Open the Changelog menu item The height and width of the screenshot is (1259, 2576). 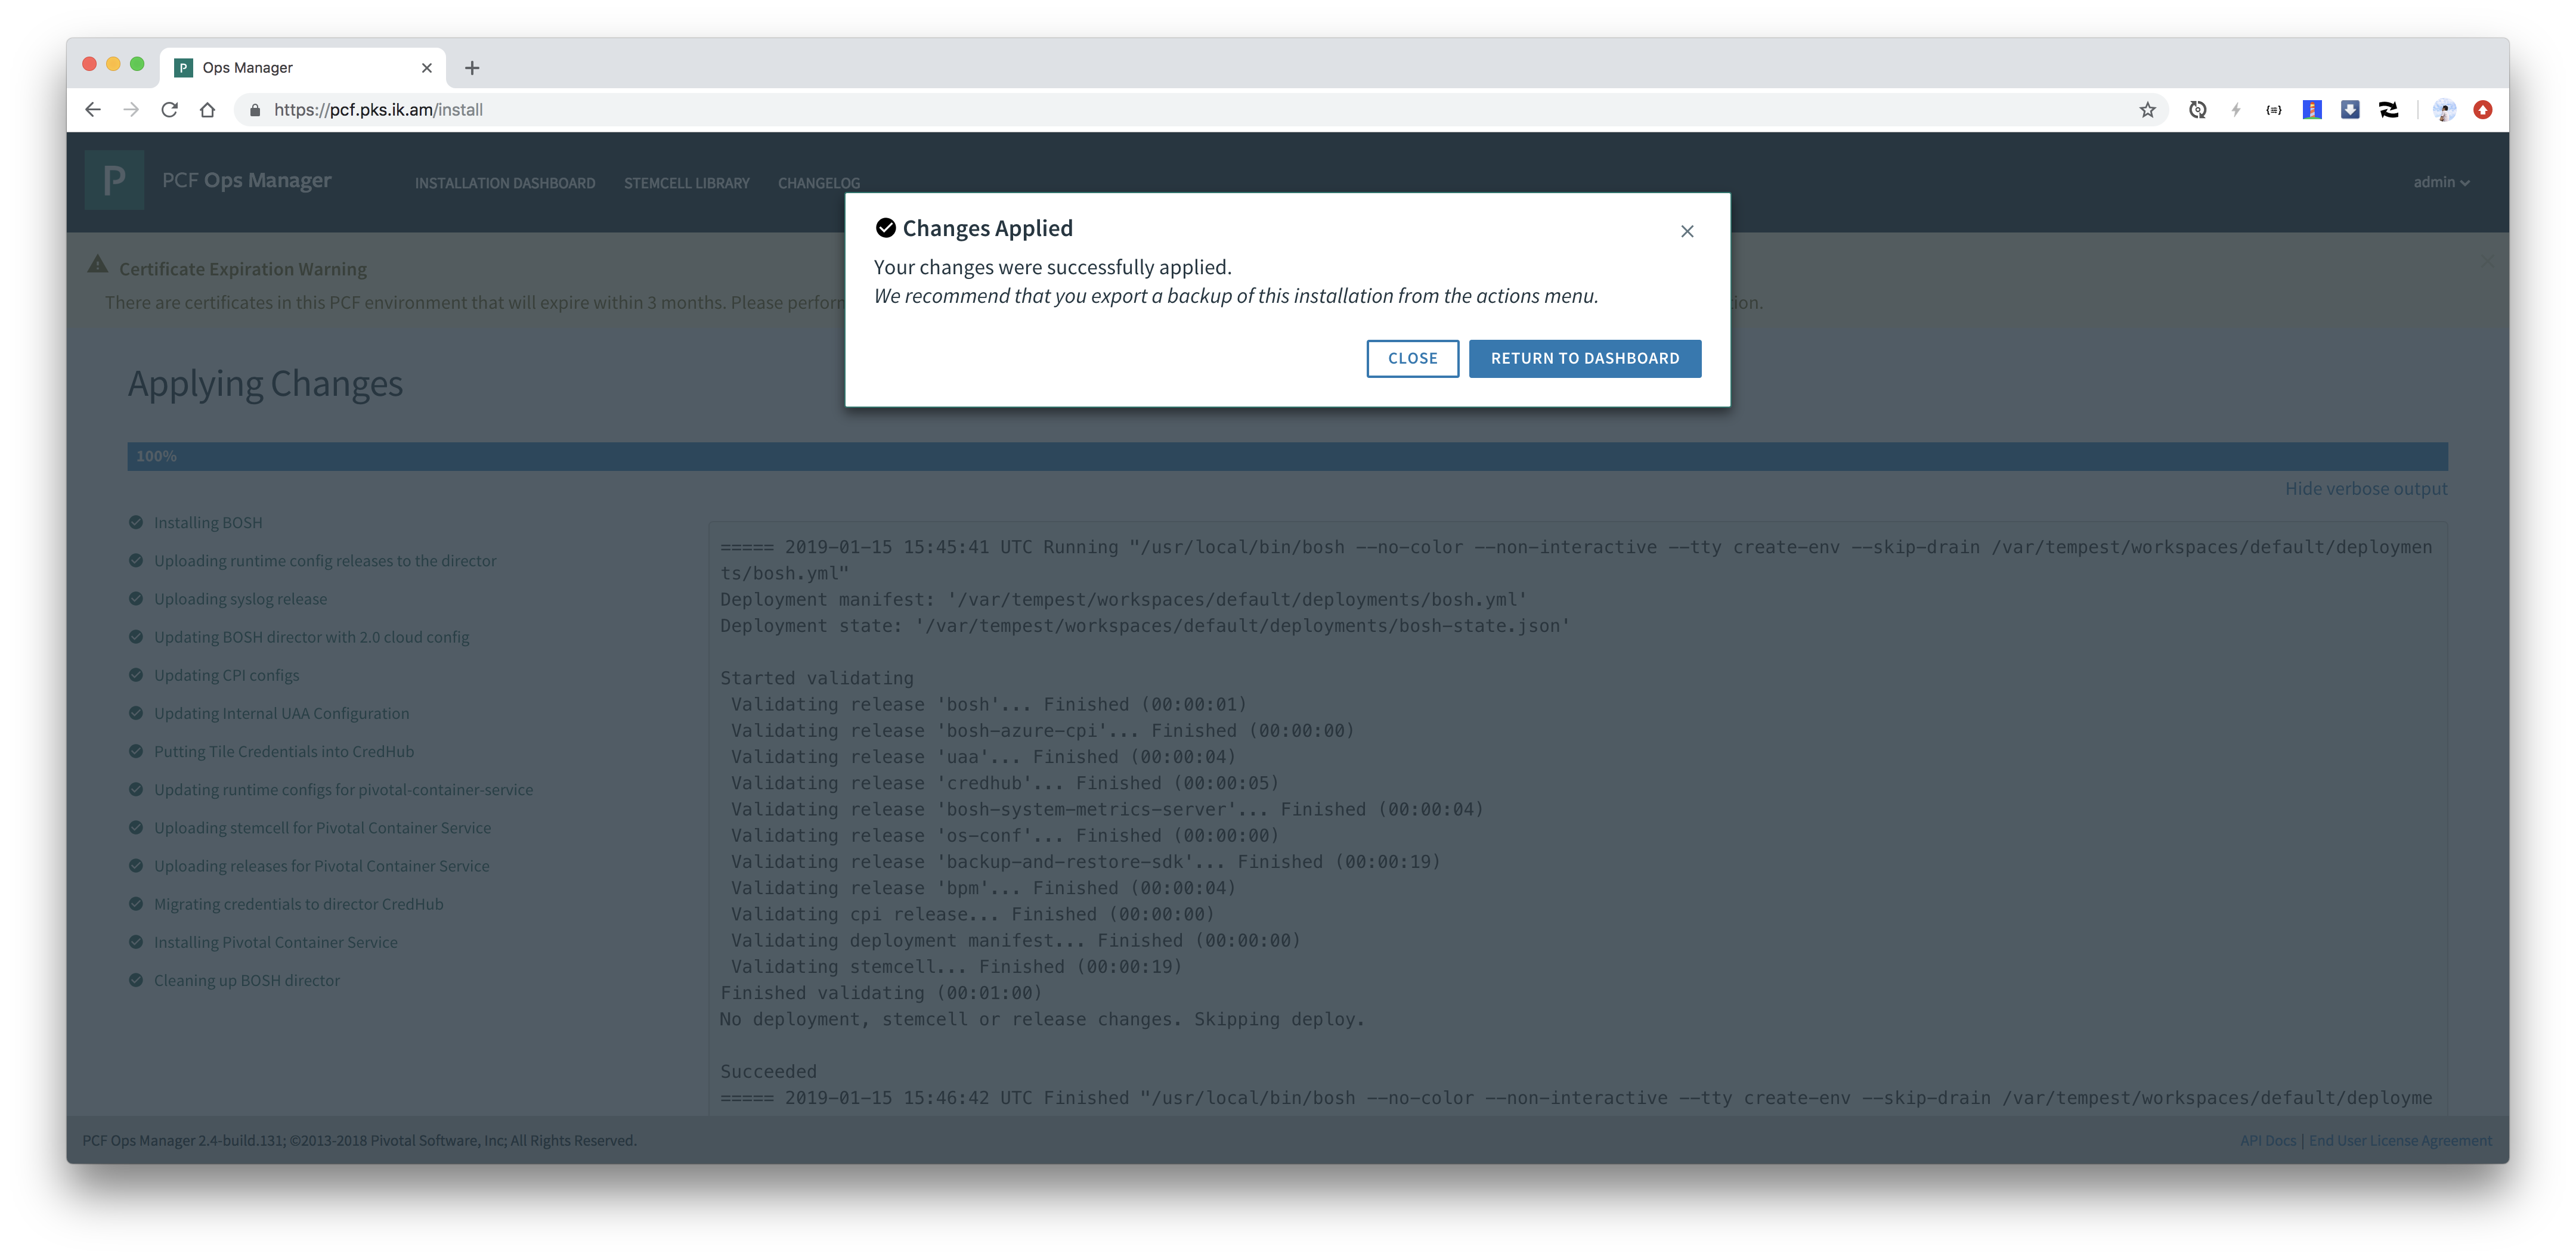[818, 183]
